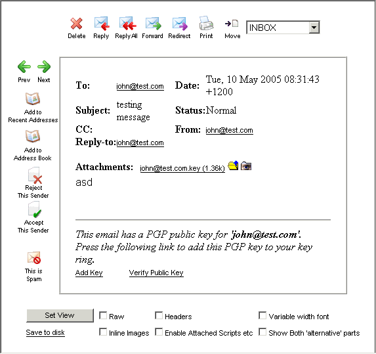
Task: Mark message with This is Spam icon
Action: tap(34, 257)
